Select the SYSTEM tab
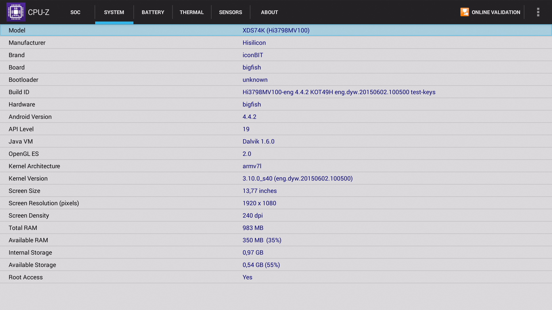Viewport: 552px width, 310px height. 114,12
